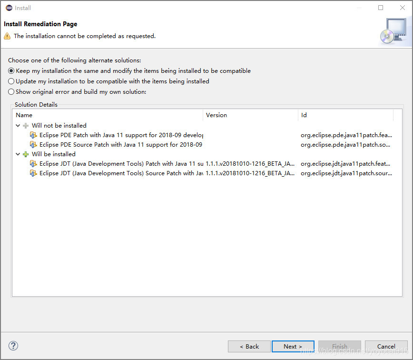Go to the previous page with Back
Image resolution: width=413 pixels, height=360 pixels.
249,347
